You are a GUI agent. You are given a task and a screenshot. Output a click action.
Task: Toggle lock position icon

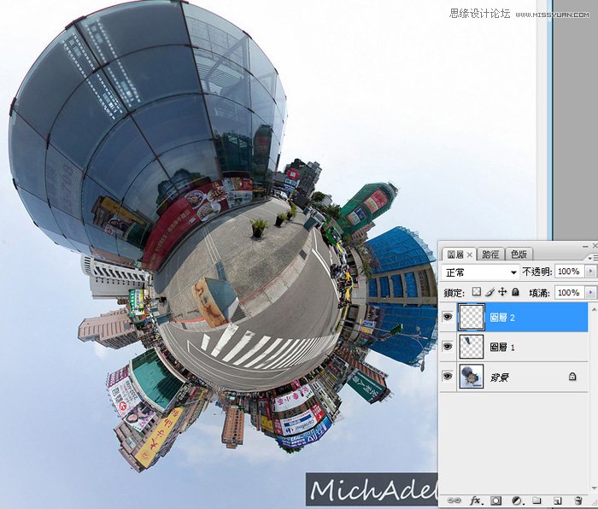point(502,292)
